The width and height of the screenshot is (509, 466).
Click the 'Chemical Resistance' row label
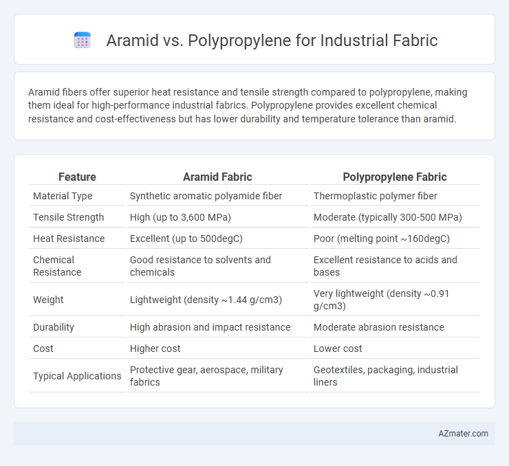coord(57,266)
